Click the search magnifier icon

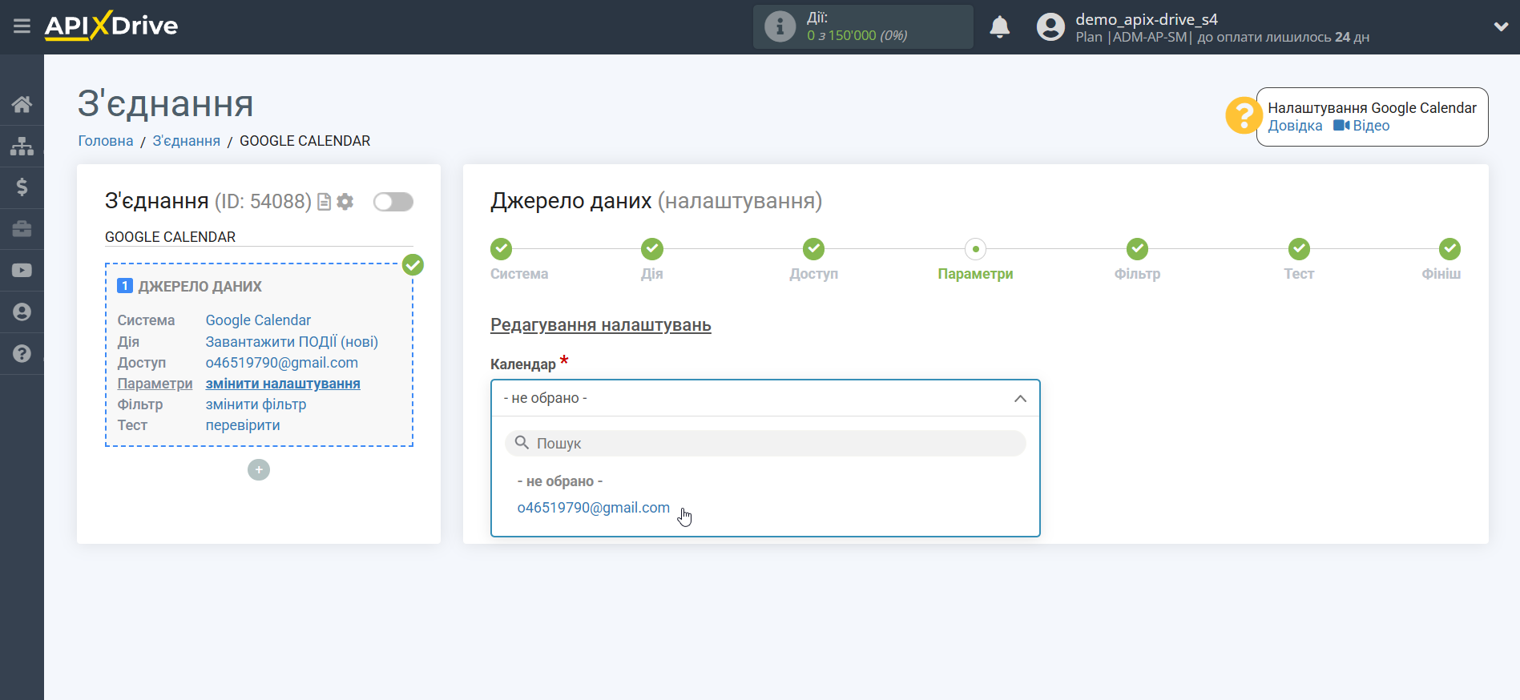[x=522, y=443]
